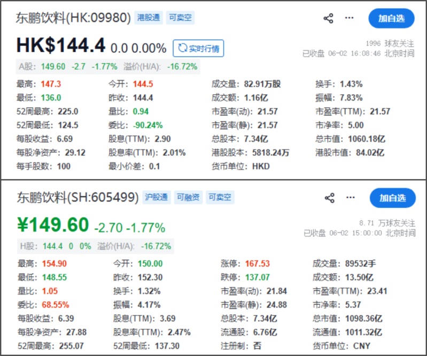Click 港股市值 value 84.02亿

tap(370, 152)
